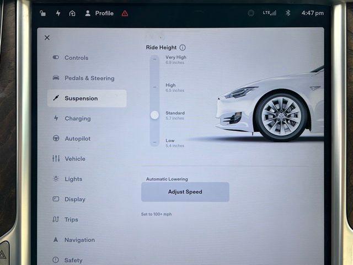Screen dimensions: 353x265
Task: Switch to the Lights settings
Action: tap(73, 179)
